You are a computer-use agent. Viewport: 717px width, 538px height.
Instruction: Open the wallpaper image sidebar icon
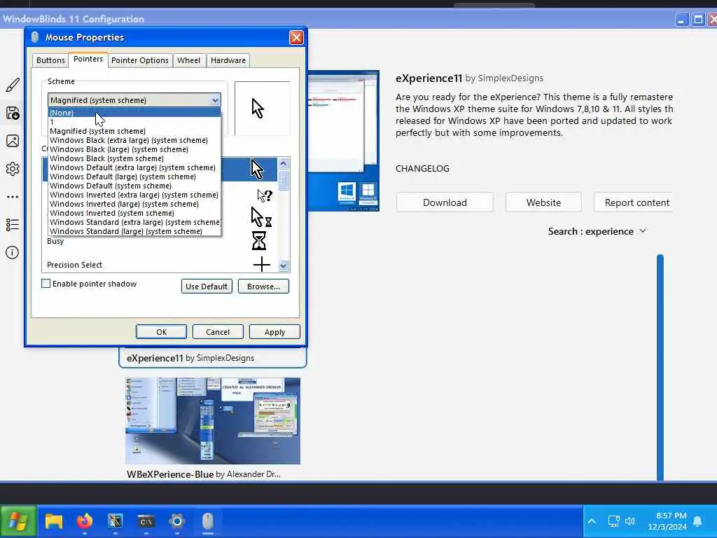click(13, 141)
